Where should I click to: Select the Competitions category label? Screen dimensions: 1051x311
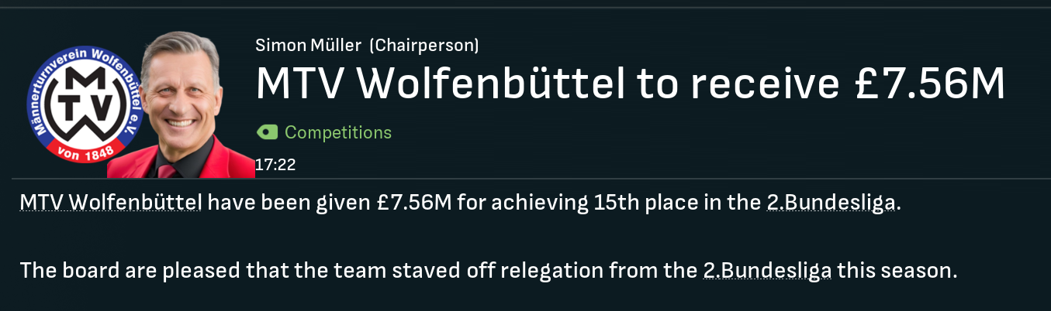coord(338,132)
